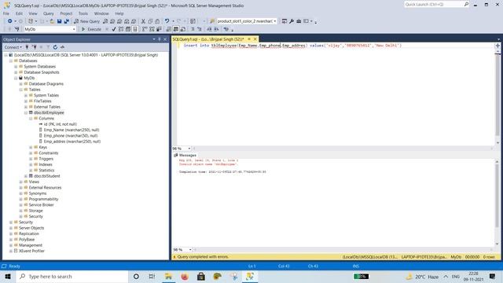Click the New Query toolbar button
The image size is (503, 283).
pyautogui.click(x=87, y=21)
